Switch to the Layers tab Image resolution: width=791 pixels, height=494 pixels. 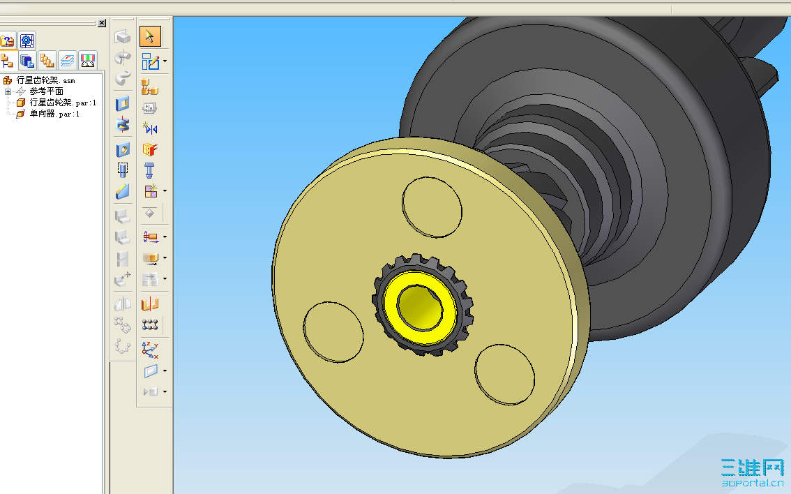coord(68,61)
